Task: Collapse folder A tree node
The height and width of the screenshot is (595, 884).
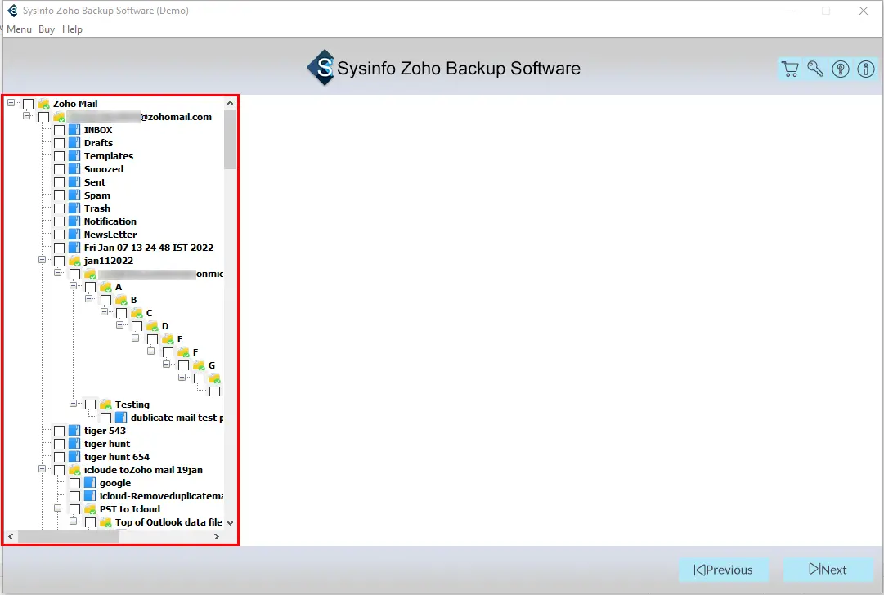Action: tap(73, 286)
